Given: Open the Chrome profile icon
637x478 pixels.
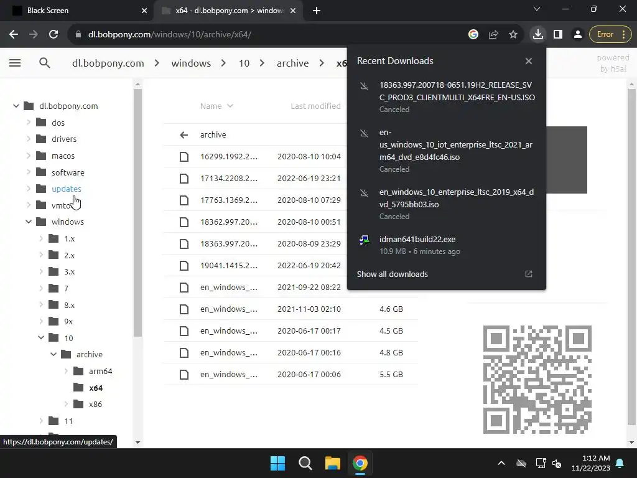Looking at the screenshot, I should coord(577,35).
